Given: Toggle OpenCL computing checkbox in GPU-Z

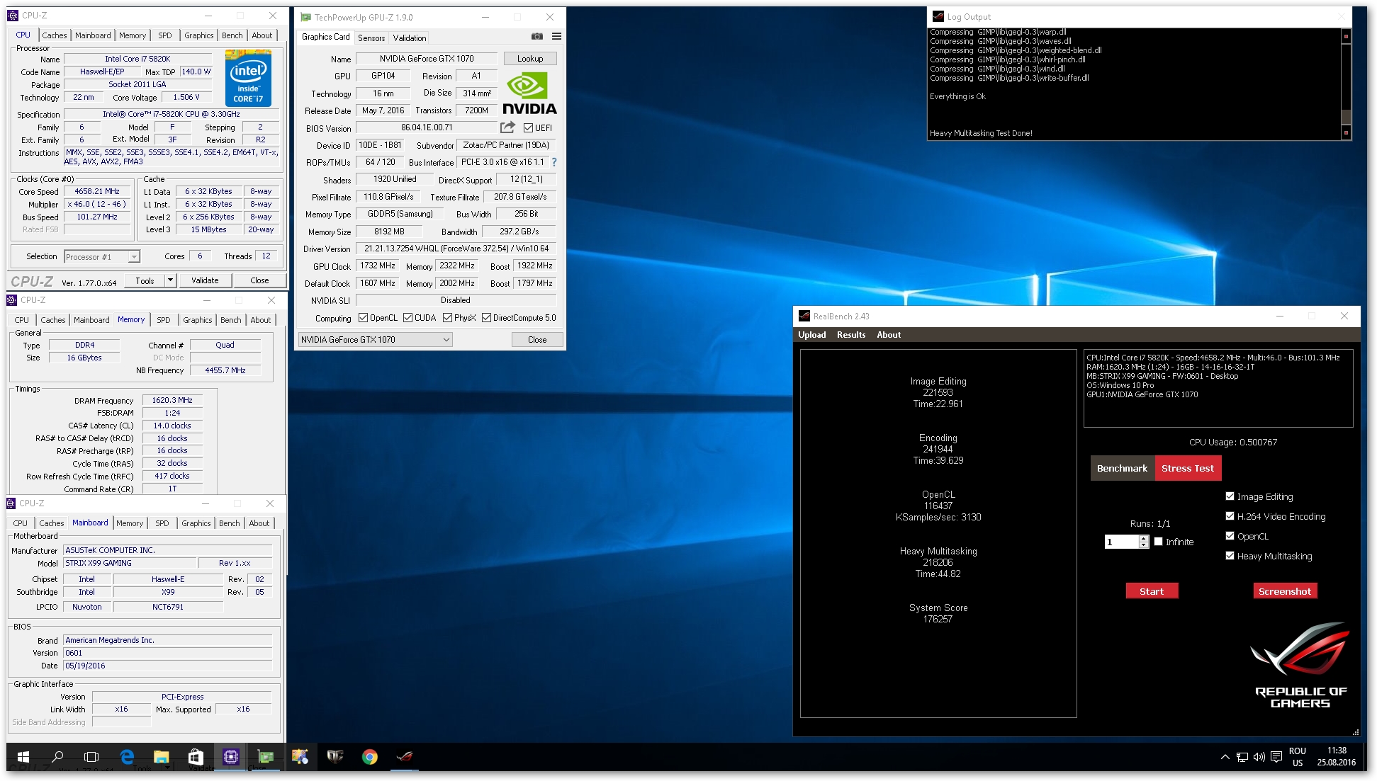Looking at the screenshot, I should pos(363,318).
